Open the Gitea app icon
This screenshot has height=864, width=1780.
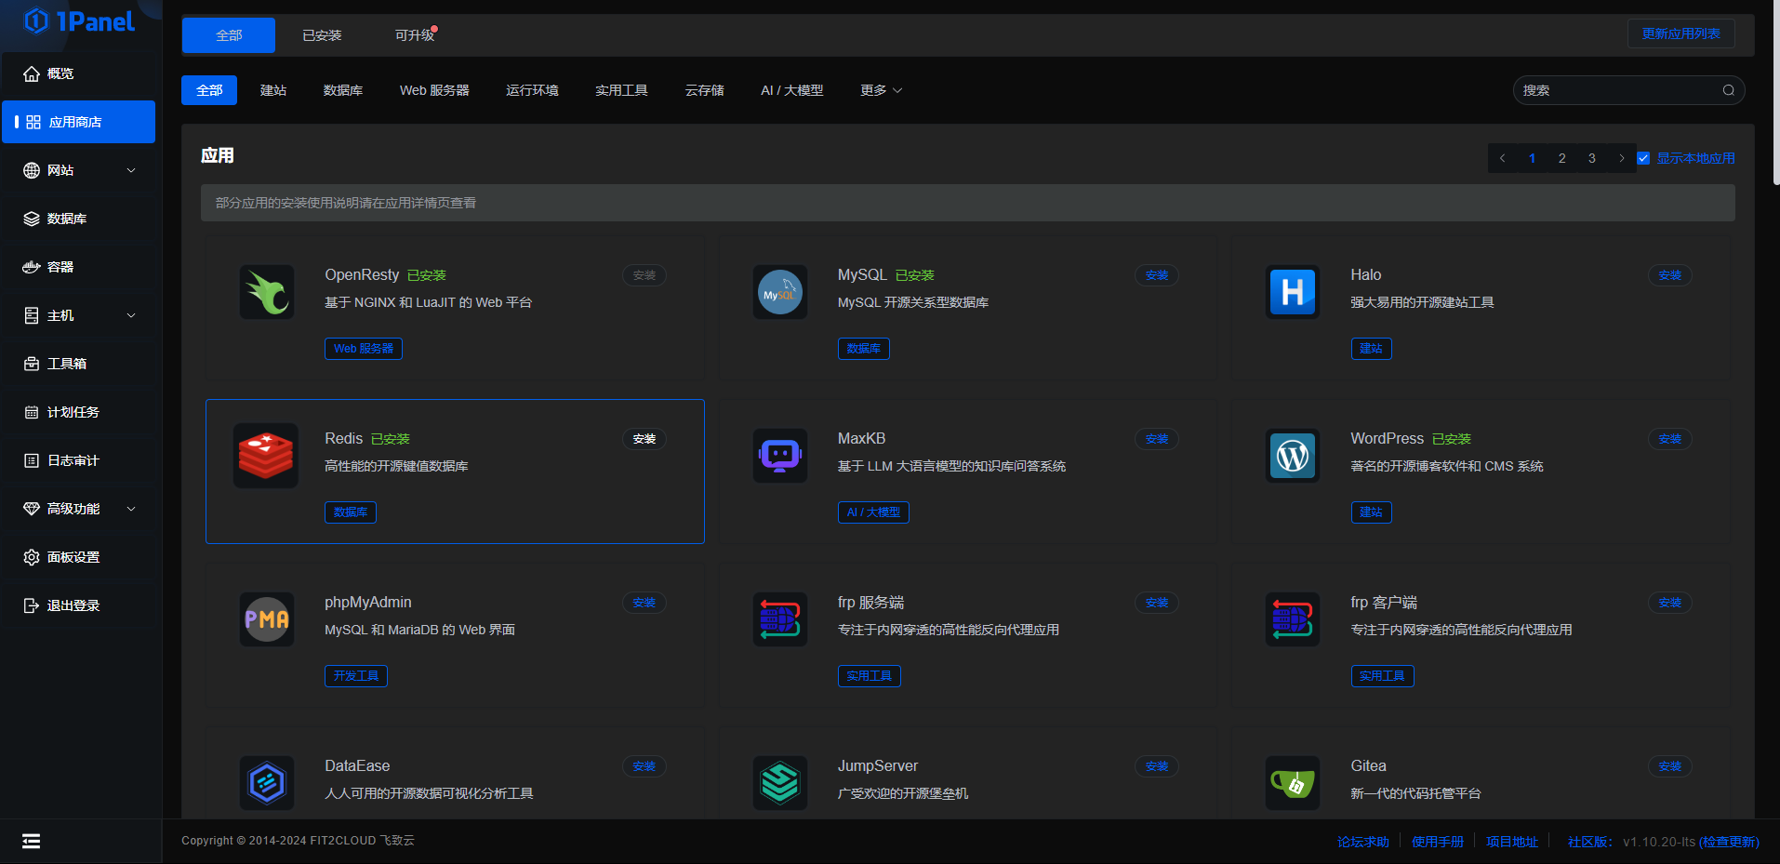click(1293, 783)
